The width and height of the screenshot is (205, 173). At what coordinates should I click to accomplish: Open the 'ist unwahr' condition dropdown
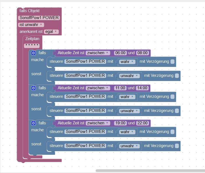click(31, 25)
